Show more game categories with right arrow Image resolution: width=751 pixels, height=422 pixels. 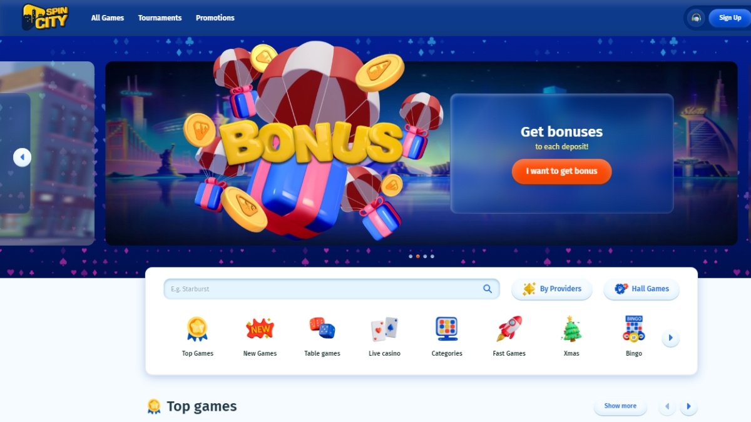tap(670, 338)
